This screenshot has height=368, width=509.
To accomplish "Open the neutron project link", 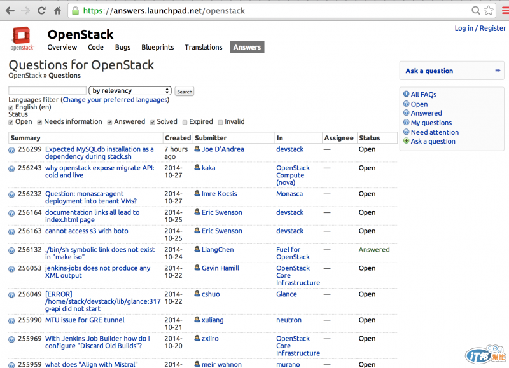I will [289, 320].
